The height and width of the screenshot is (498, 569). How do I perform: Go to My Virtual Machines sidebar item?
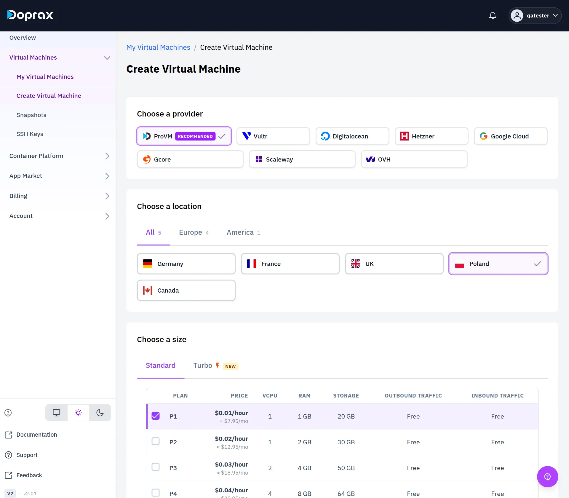pyautogui.click(x=45, y=77)
